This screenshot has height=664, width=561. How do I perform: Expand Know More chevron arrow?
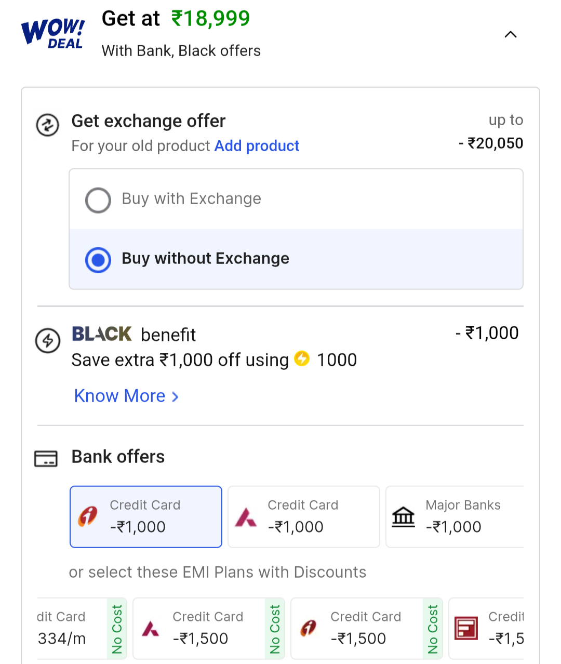[x=176, y=397]
